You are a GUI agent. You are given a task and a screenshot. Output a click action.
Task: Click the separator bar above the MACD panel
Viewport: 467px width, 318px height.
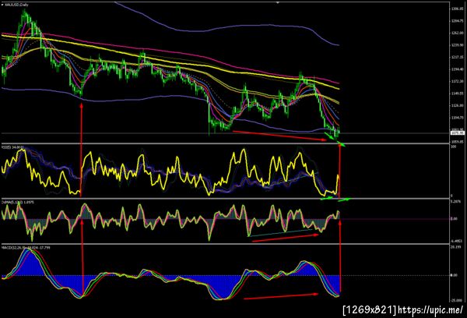225,244
